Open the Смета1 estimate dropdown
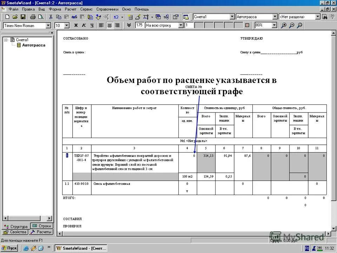 (232, 17)
